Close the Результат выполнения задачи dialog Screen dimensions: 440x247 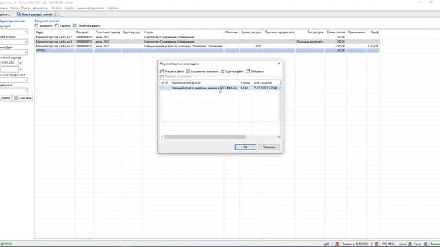(x=278, y=64)
